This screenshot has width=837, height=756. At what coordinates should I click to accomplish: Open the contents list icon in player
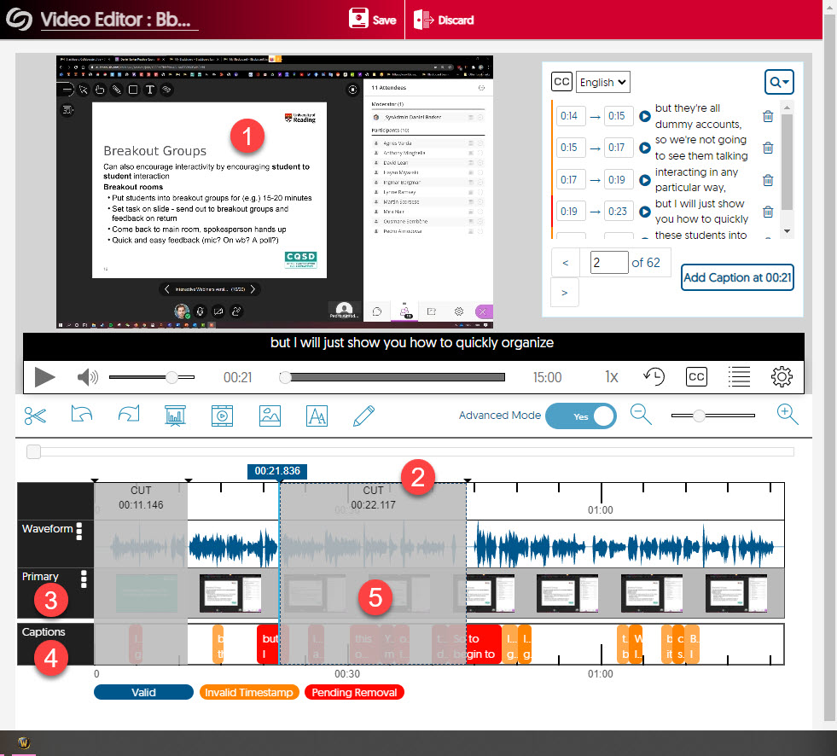pos(739,377)
